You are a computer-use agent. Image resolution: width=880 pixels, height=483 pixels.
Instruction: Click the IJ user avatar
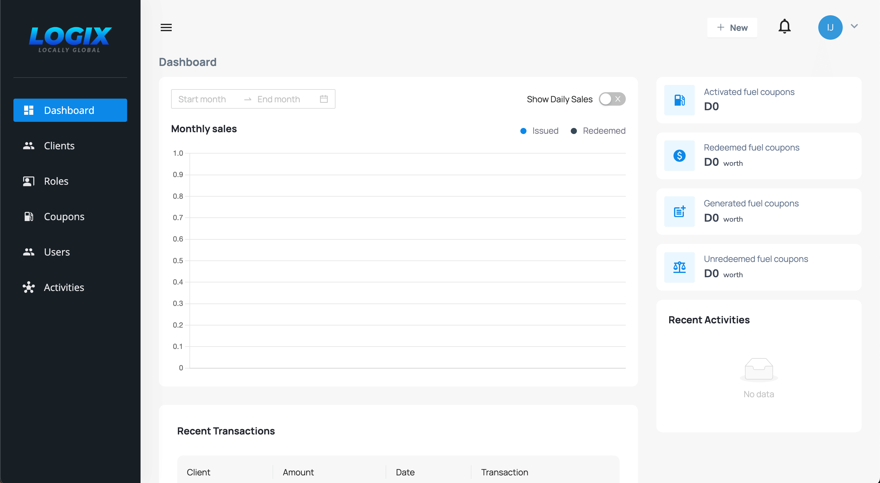click(830, 27)
